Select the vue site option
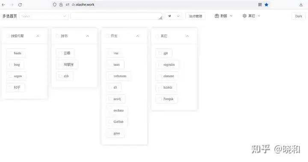308x162 pixels. click(x=115, y=53)
